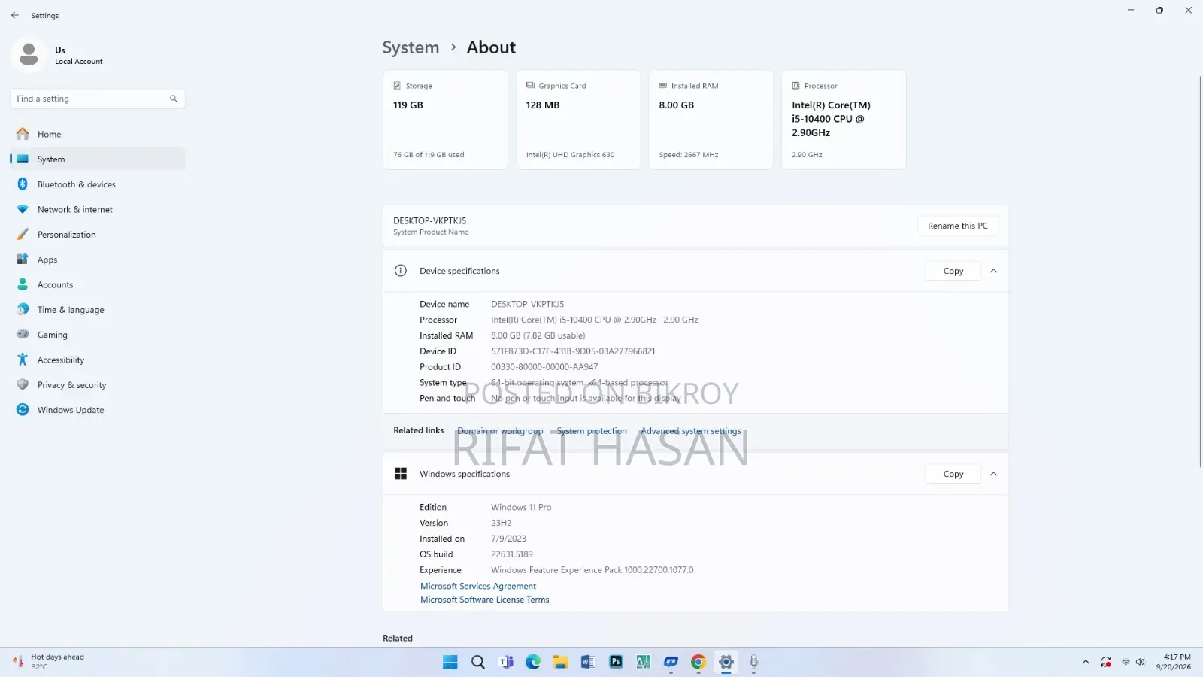The width and height of the screenshot is (1203, 677).
Task: Go back using the Settings back arrow
Action: point(15,15)
